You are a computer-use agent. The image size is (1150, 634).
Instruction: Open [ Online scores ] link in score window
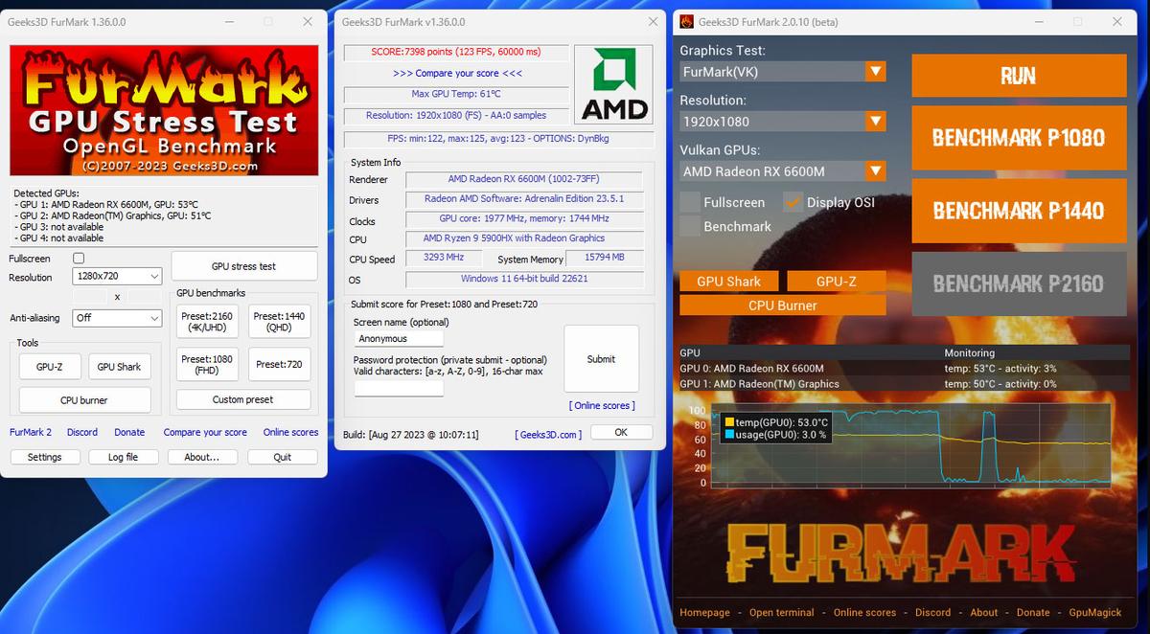602,405
